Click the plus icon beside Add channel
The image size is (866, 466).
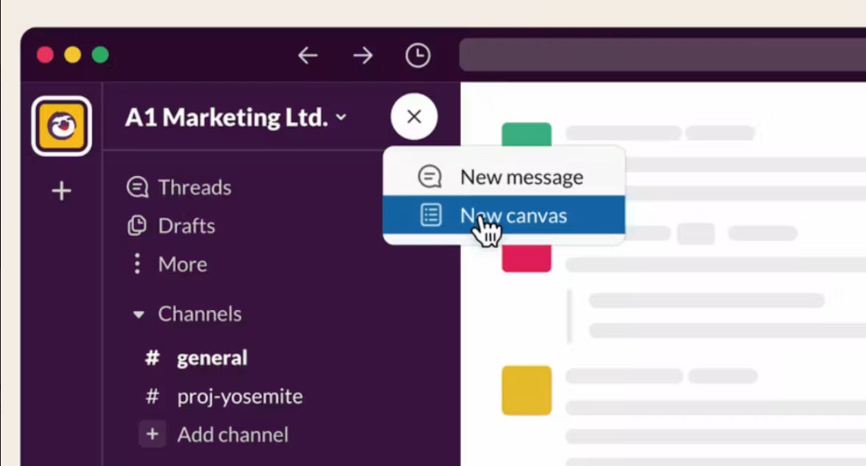(x=152, y=434)
